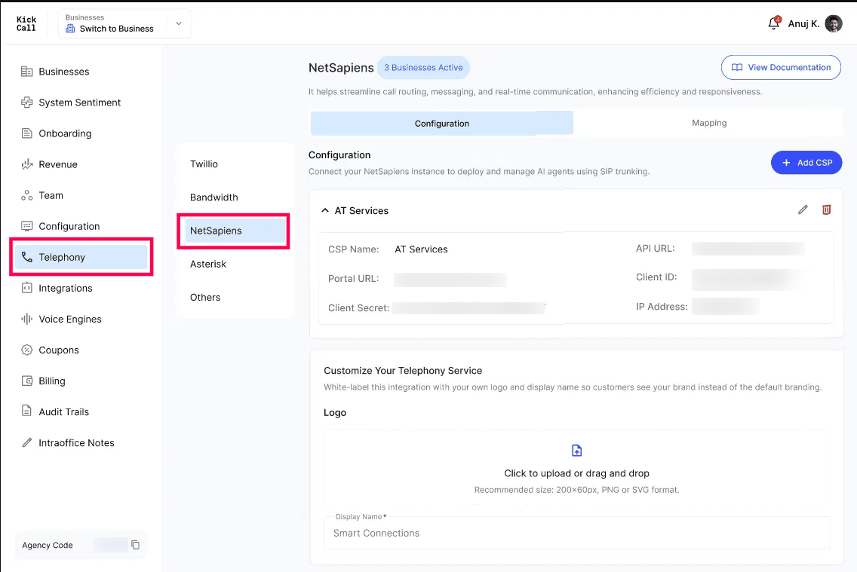Open the Anuj K. profile avatar
Screen dimensions: 857x572
833,23
